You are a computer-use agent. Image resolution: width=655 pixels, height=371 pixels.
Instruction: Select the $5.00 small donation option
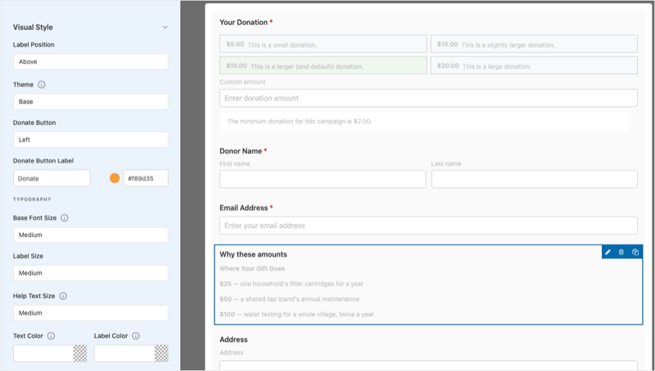click(323, 44)
